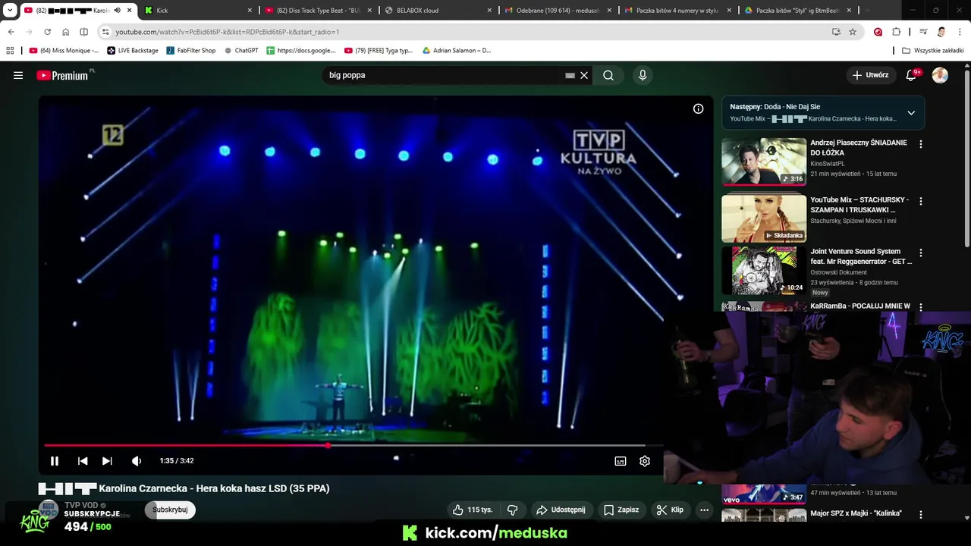Screen dimensions: 971x546
Task: Open more actions three-dot menu under video
Action: (x=704, y=510)
